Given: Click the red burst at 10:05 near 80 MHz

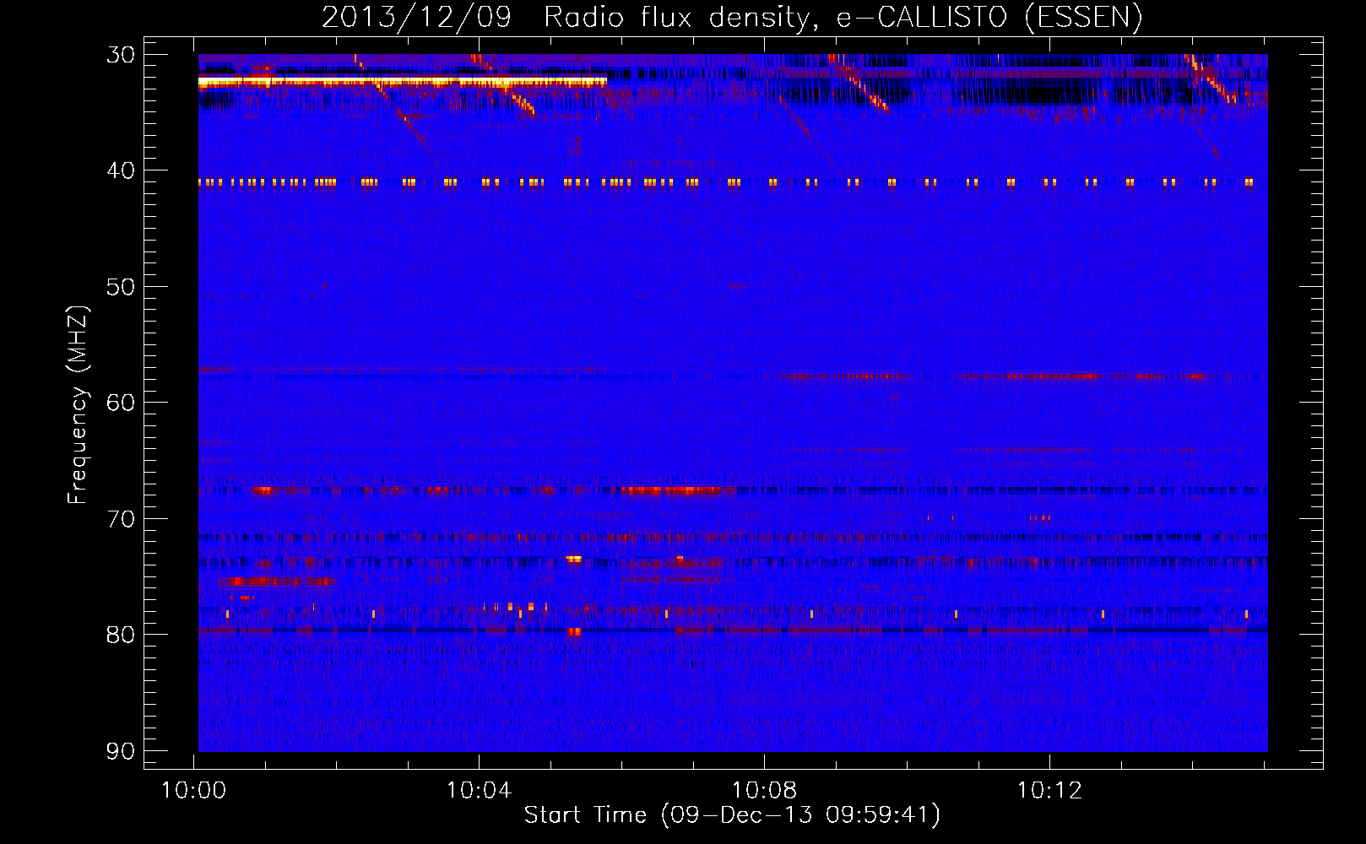Looking at the screenshot, I should coord(574,631).
